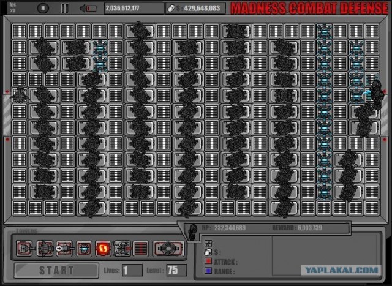Select the missile launcher mech tower
Viewport: 392px width, 286px height.
[x=122, y=249]
